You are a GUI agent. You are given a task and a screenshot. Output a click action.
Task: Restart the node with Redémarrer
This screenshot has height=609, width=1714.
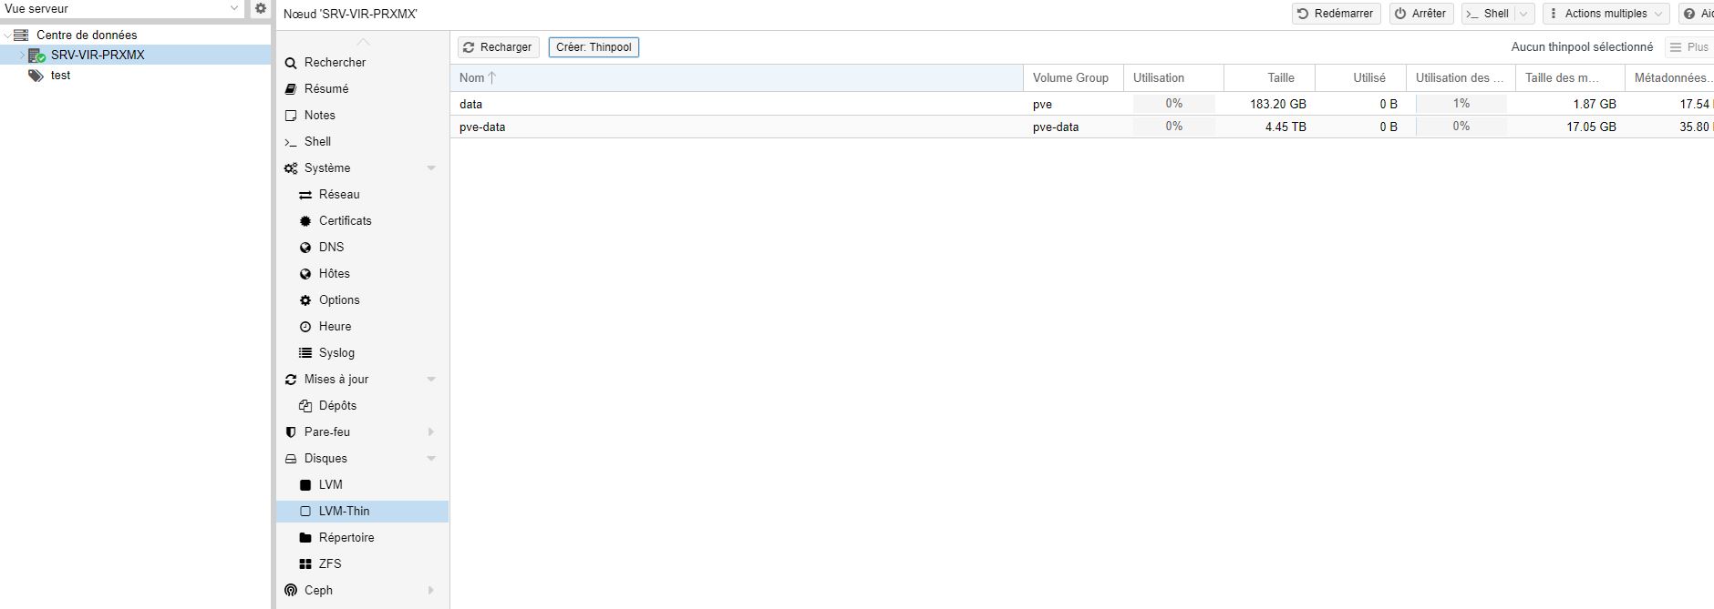[x=1335, y=14]
